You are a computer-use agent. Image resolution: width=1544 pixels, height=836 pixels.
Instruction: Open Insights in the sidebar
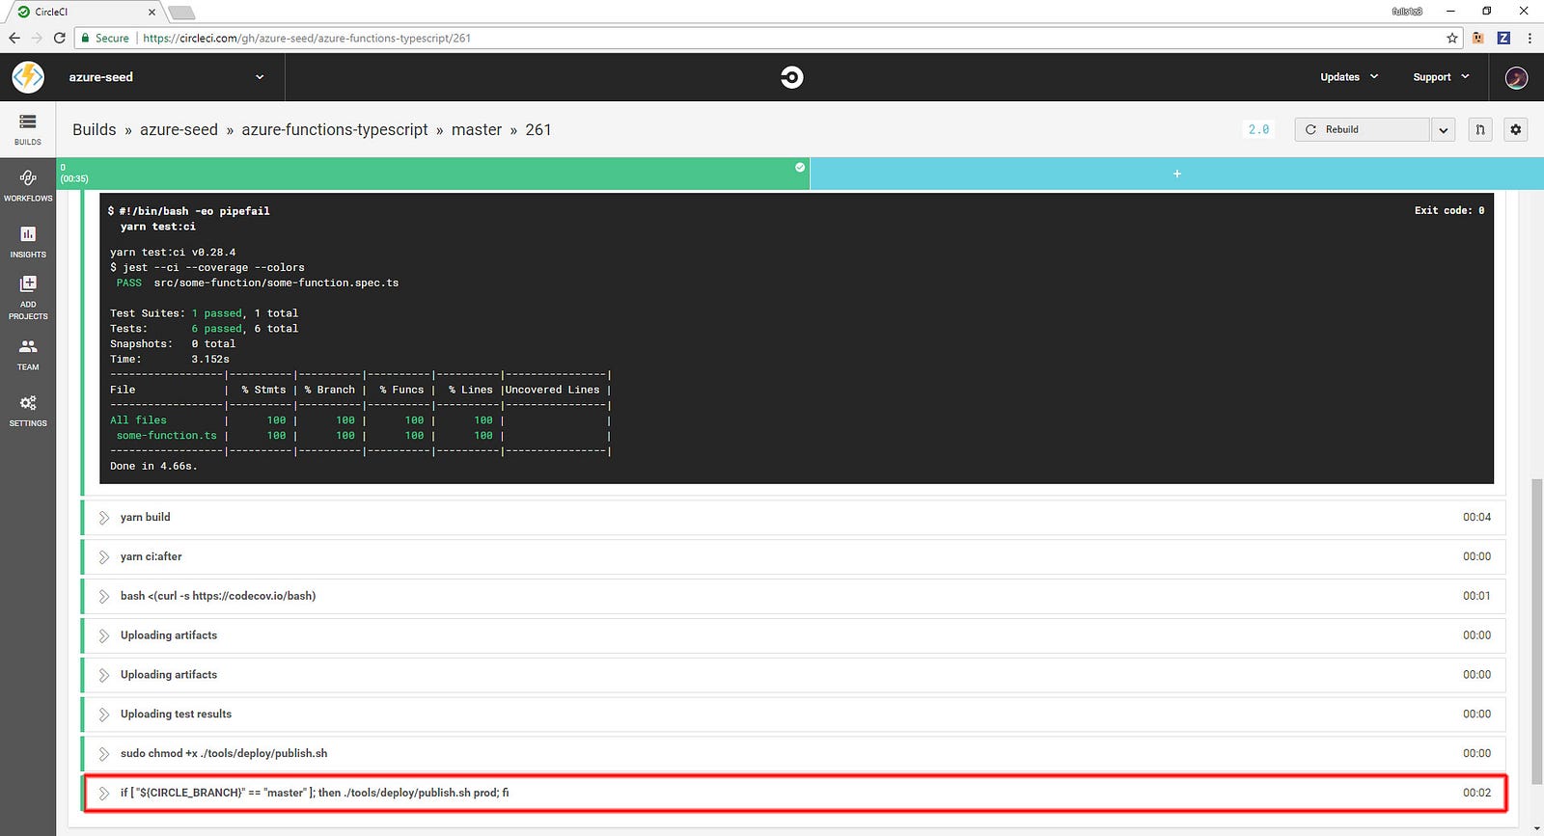point(28,242)
